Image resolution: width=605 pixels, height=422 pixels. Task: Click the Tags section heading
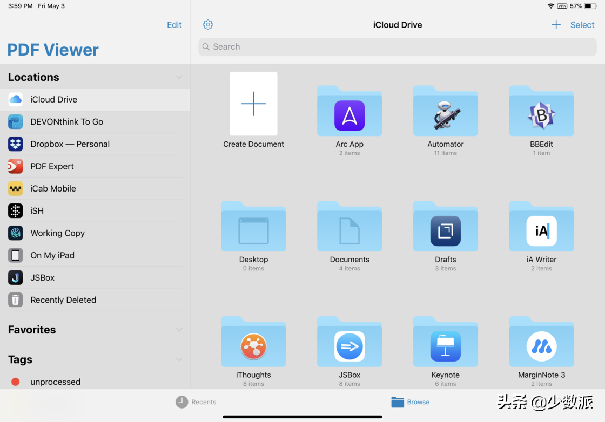click(20, 359)
